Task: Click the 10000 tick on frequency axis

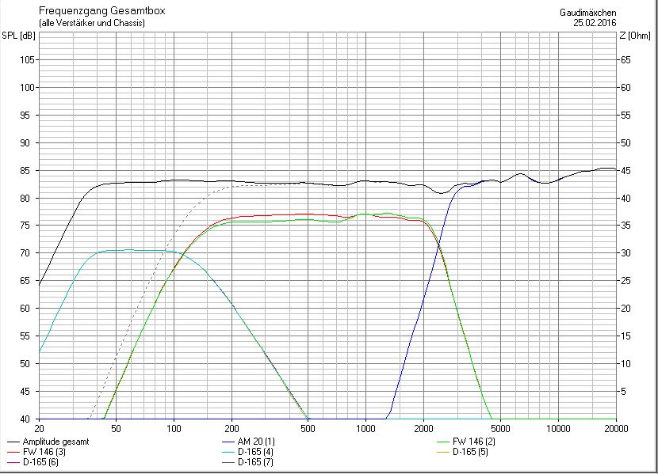Action: tap(557, 427)
